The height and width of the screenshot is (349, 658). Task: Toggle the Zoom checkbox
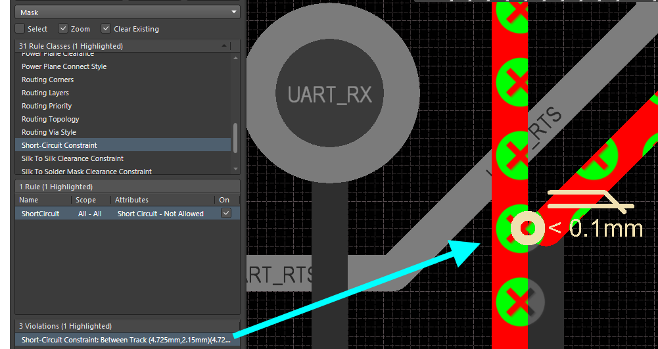[x=63, y=29]
